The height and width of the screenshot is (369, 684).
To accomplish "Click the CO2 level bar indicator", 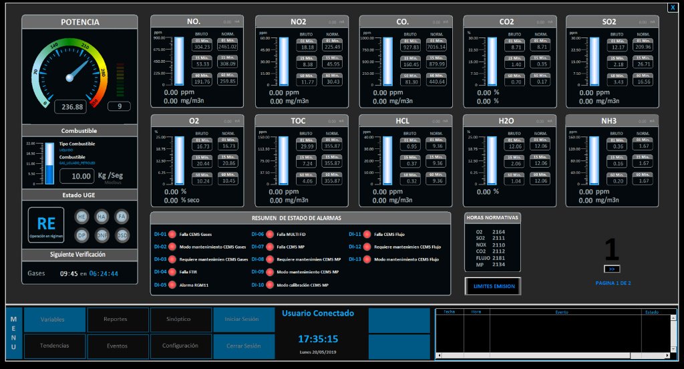I will [x=492, y=61].
